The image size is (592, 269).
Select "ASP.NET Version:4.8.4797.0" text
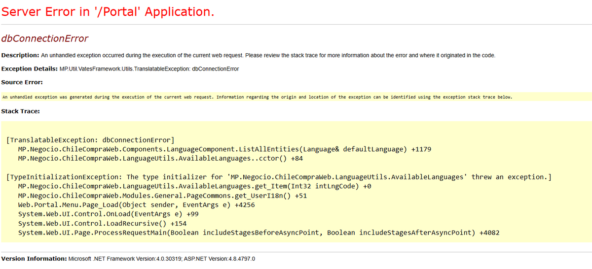point(219,259)
